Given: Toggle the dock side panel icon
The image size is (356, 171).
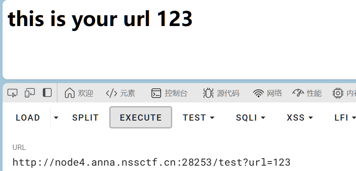Looking at the screenshot, I should point(47,93).
